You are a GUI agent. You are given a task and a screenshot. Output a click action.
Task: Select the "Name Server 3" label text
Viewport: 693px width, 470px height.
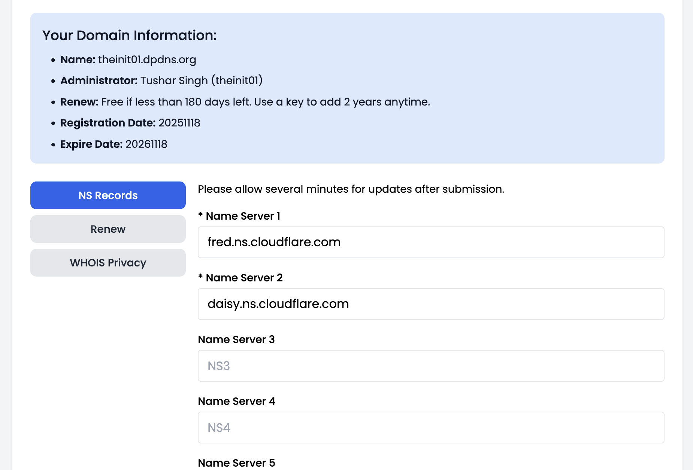(x=236, y=339)
